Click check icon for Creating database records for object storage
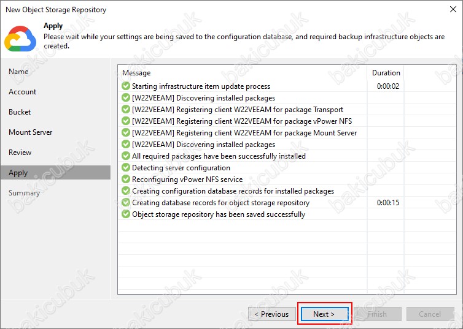This screenshot has height=329, width=463. click(126, 202)
